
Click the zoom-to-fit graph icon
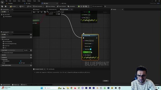45,12
